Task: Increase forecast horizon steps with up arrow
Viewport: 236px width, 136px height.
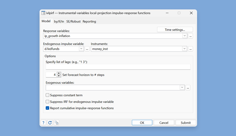Action: click(x=59, y=73)
